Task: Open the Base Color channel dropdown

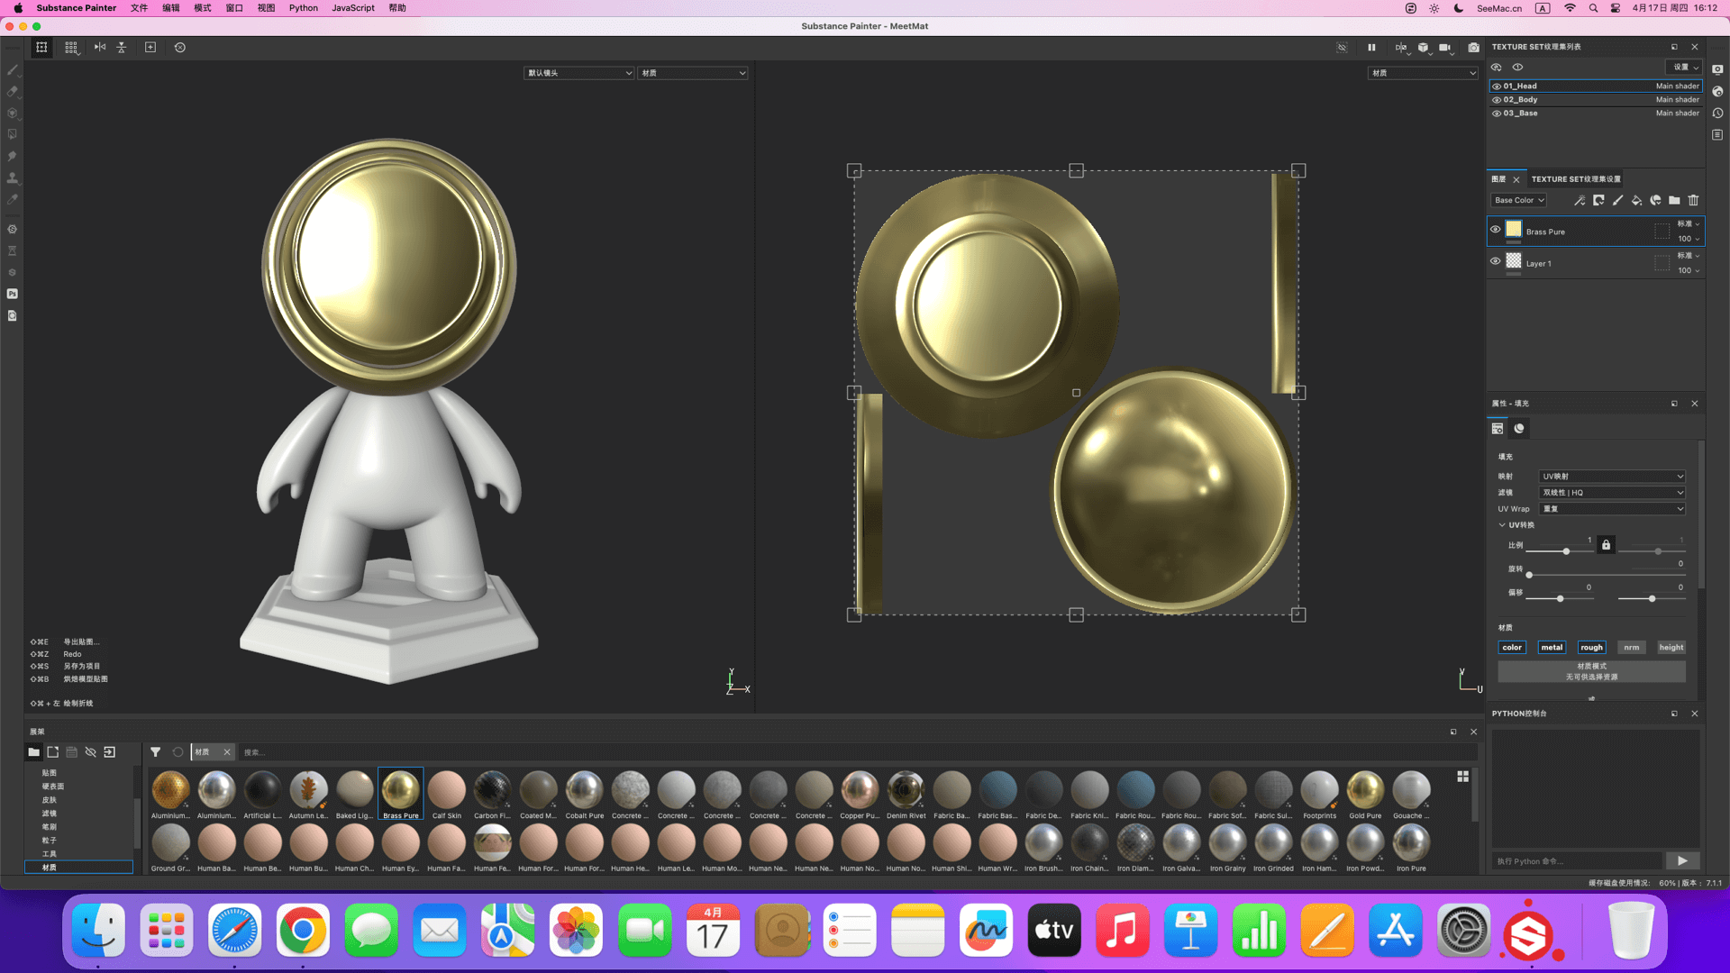Action: tap(1519, 200)
